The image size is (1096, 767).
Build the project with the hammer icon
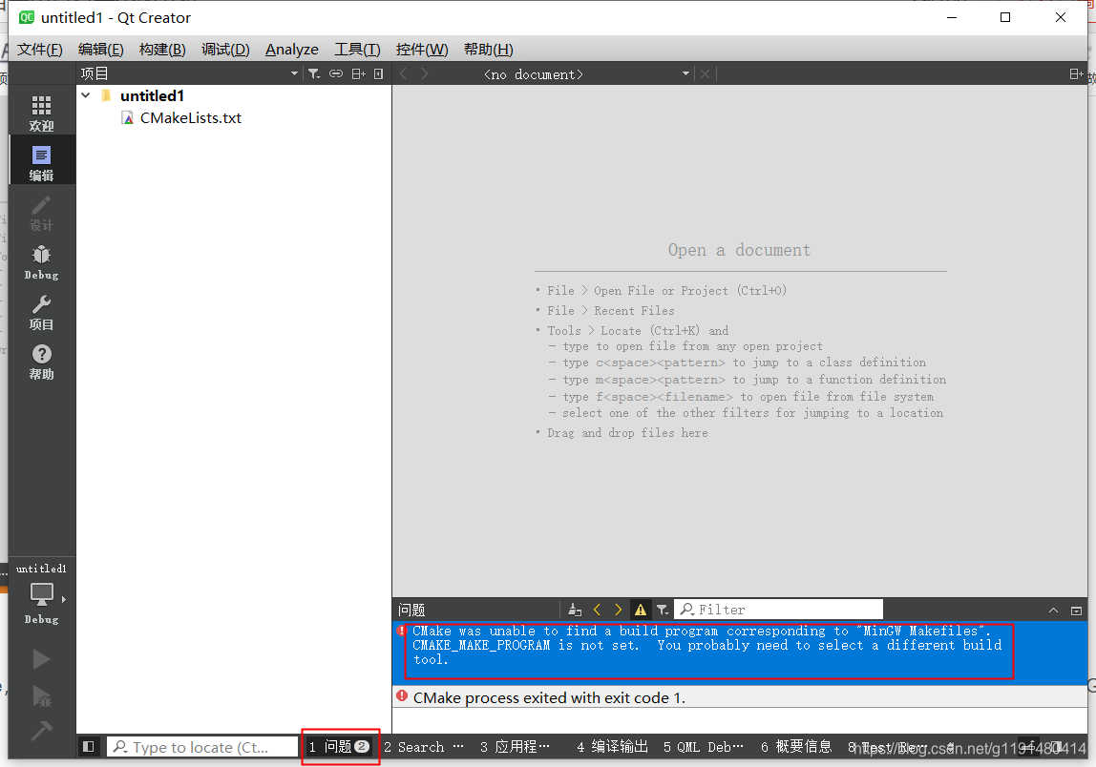41,731
